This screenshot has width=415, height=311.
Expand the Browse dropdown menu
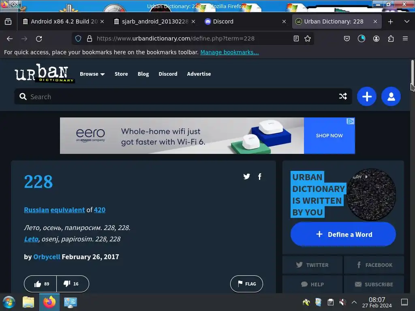[x=92, y=74]
